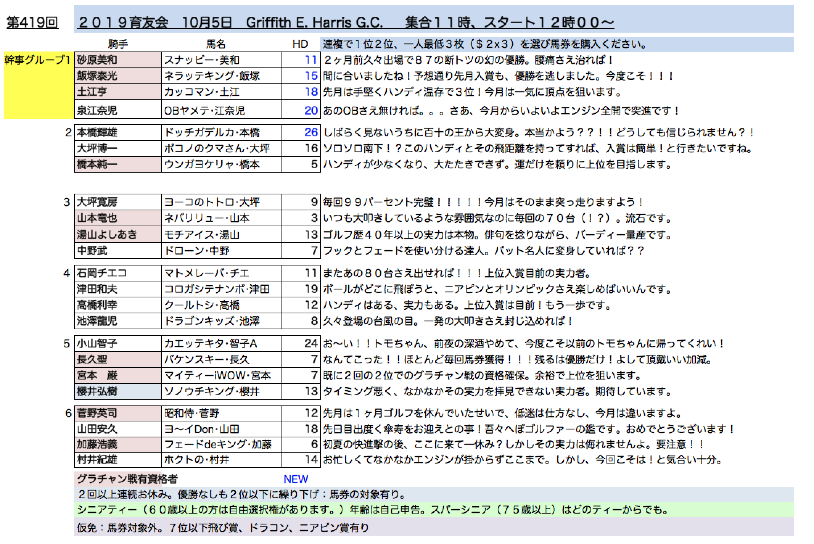The height and width of the screenshot is (544, 814).
Task: Select rider cell 泉江奈児
Action: click(118, 110)
